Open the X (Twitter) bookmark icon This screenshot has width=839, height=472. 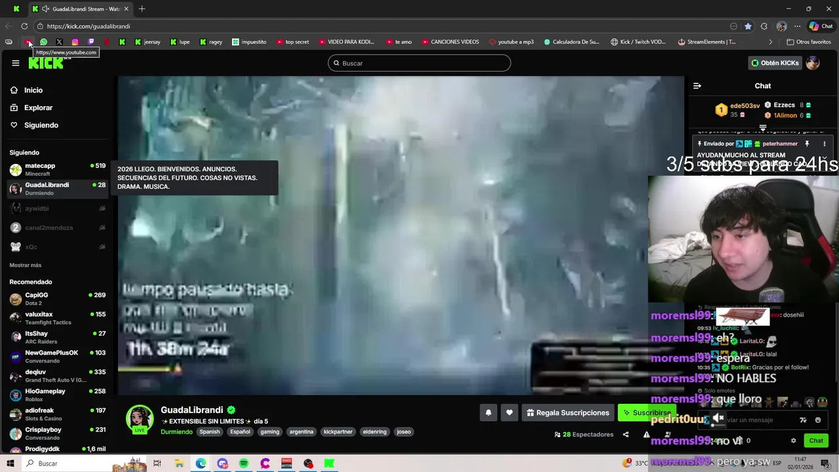click(x=59, y=42)
